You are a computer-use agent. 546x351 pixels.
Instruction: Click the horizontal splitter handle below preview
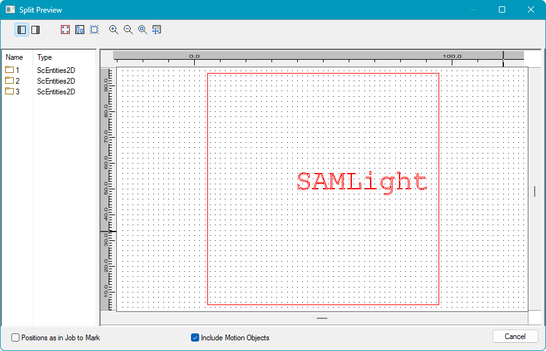322,318
